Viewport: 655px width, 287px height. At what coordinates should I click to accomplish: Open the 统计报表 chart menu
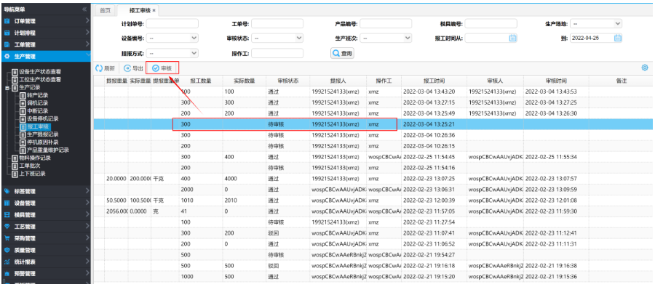click(x=45, y=262)
